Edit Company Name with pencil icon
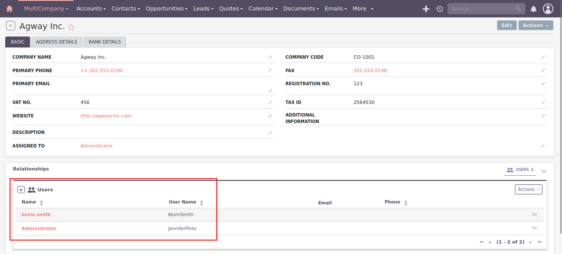The width and height of the screenshot is (562, 254). [270, 57]
